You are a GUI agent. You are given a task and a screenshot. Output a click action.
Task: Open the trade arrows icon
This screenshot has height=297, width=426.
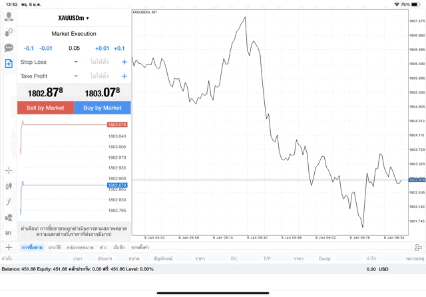click(x=9, y=33)
